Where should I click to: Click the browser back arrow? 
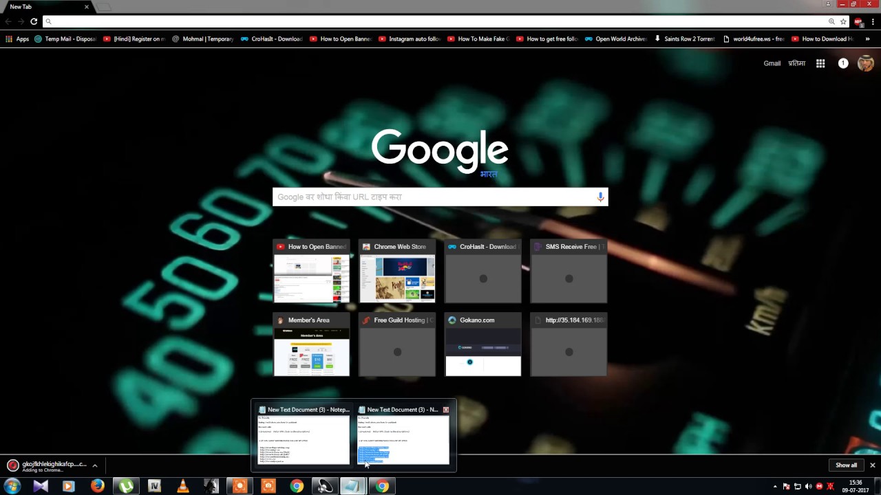(8, 21)
